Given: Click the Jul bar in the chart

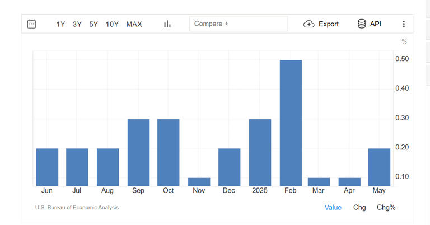Looking at the screenshot, I should [77, 167].
